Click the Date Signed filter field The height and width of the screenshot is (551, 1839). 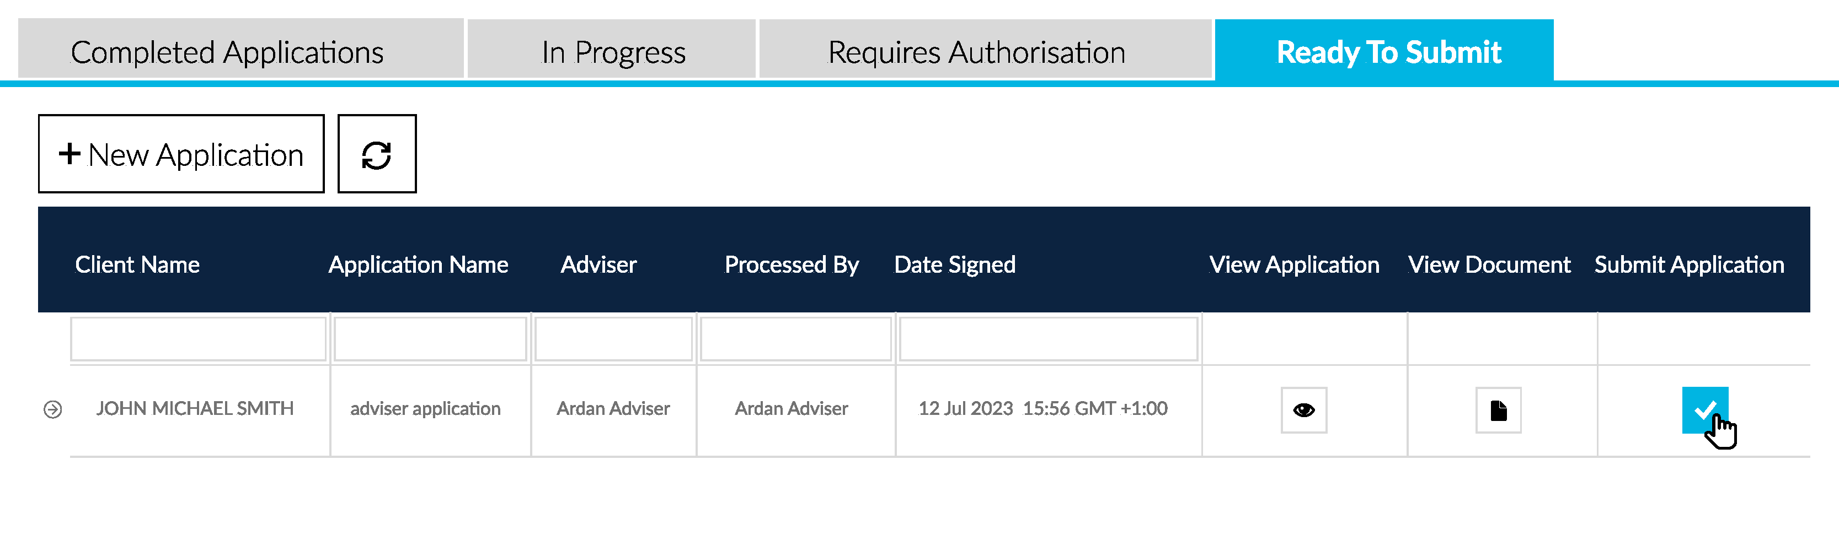click(x=1047, y=339)
